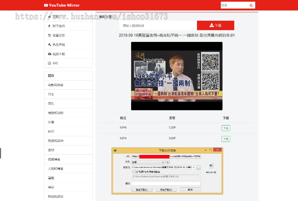Screen dimensions: 298x201
Task: Click the flame icon beside 时下流行
Action: 49,26
